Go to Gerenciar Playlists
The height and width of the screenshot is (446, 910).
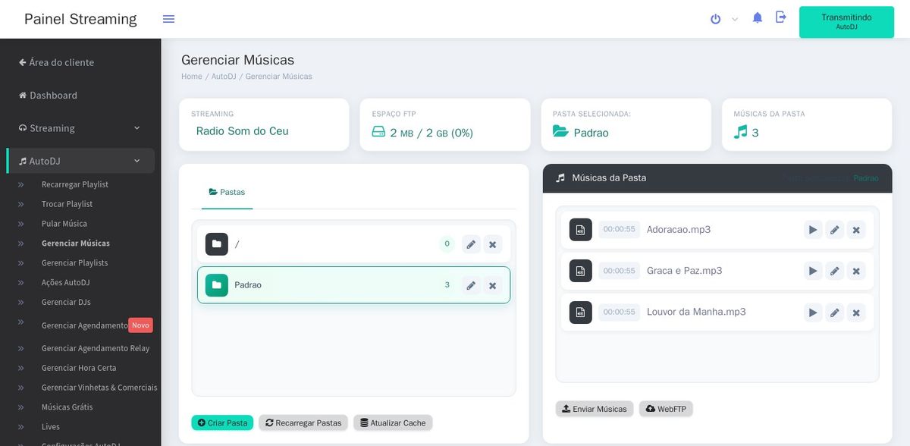click(74, 263)
